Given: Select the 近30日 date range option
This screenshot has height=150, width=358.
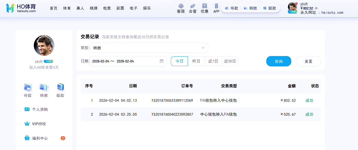Looking at the screenshot, I should pos(230,61).
